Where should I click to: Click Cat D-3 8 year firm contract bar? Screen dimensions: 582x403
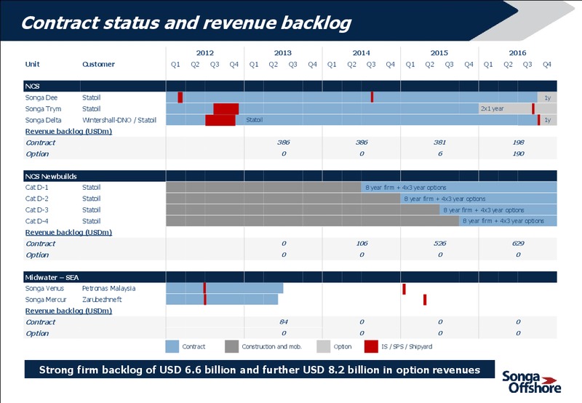[x=498, y=210]
